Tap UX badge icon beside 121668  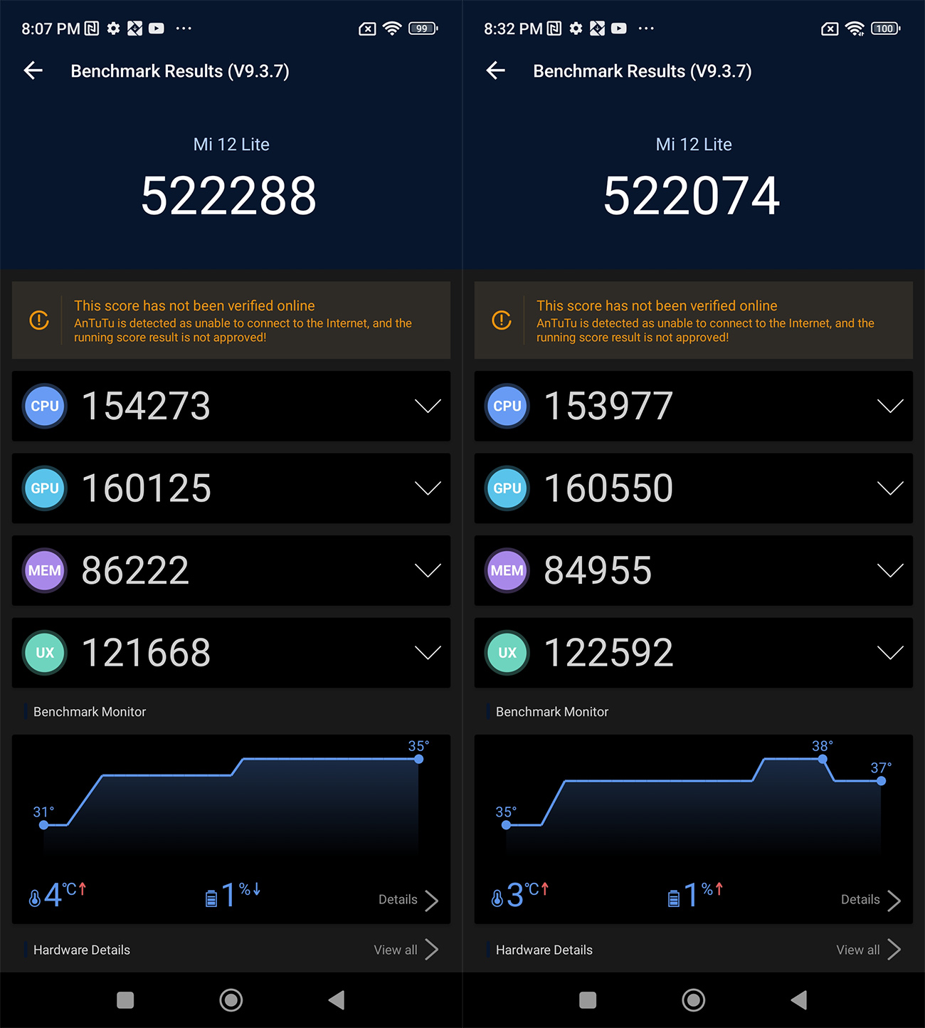coord(45,653)
